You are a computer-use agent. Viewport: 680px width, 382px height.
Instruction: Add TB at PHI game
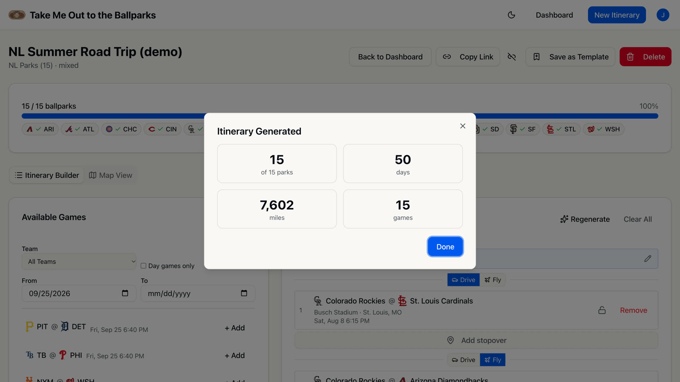[235, 356]
